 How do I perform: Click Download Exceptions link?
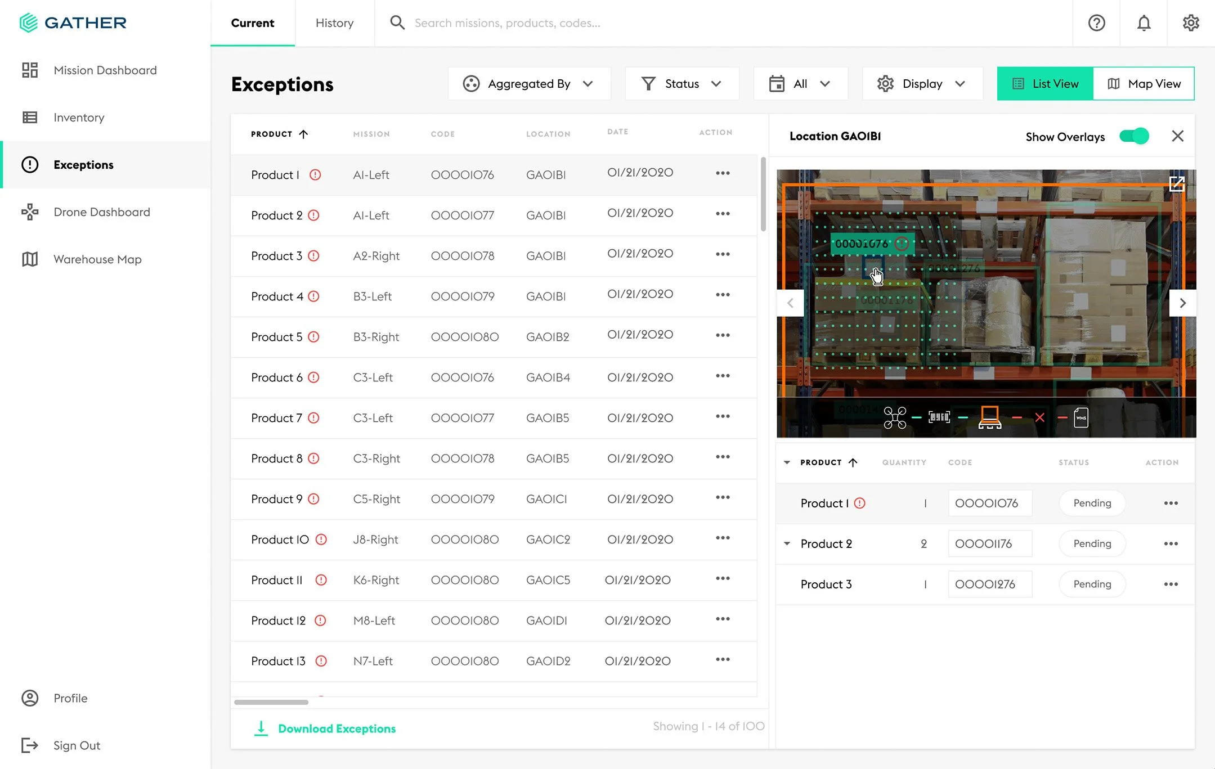click(x=337, y=728)
